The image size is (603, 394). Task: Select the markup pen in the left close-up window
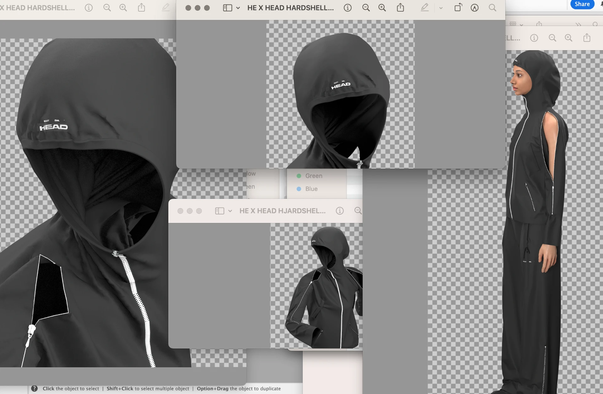[166, 8]
